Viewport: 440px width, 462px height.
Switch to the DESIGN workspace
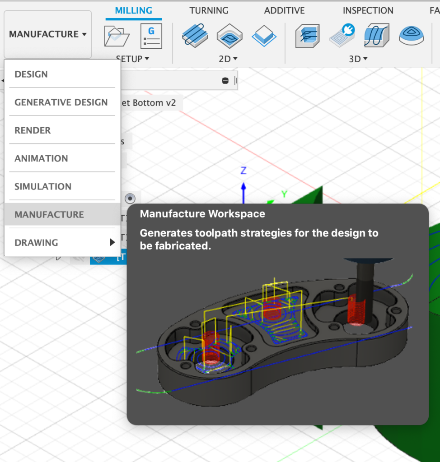tap(31, 74)
